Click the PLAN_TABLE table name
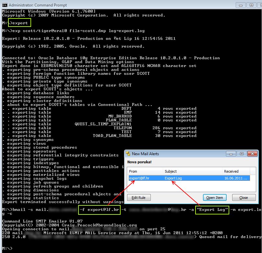262x253 pixels. [x=119, y=120]
